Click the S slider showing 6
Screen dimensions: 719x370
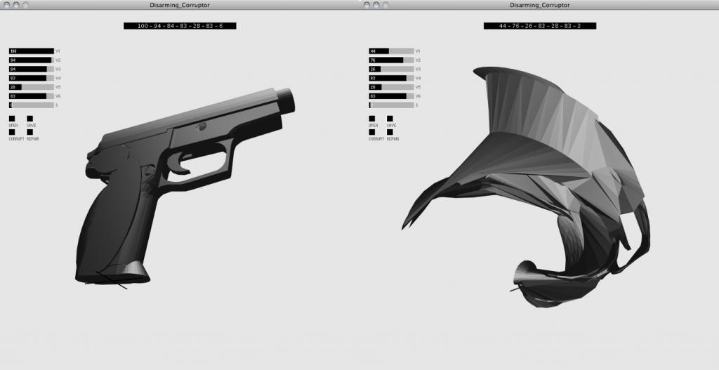point(32,105)
